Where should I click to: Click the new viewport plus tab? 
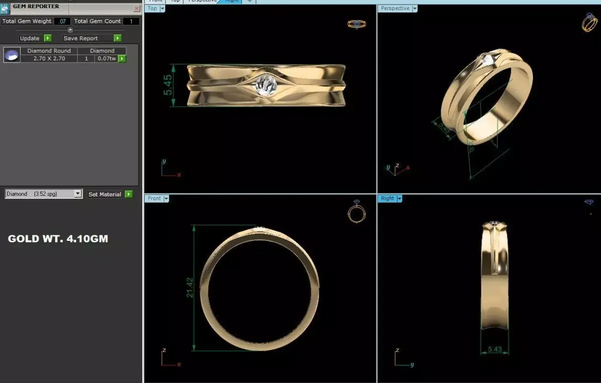point(249,1)
